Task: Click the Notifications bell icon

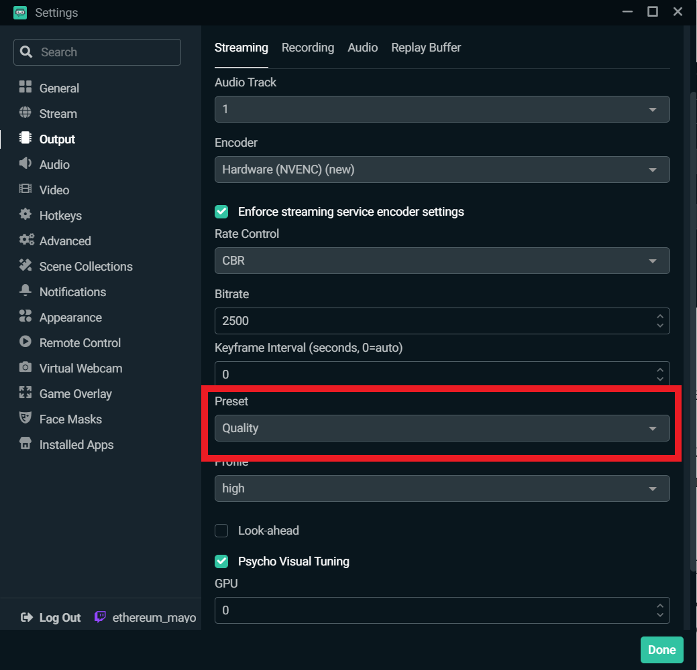Action: (25, 291)
